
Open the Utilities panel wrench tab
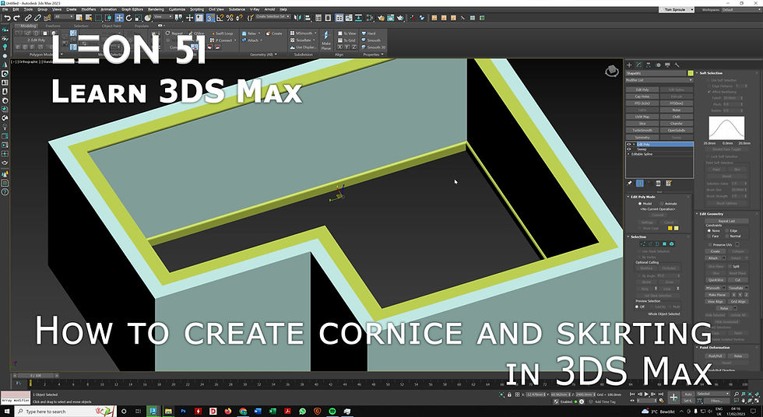pyautogui.click(x=677, y=65)
